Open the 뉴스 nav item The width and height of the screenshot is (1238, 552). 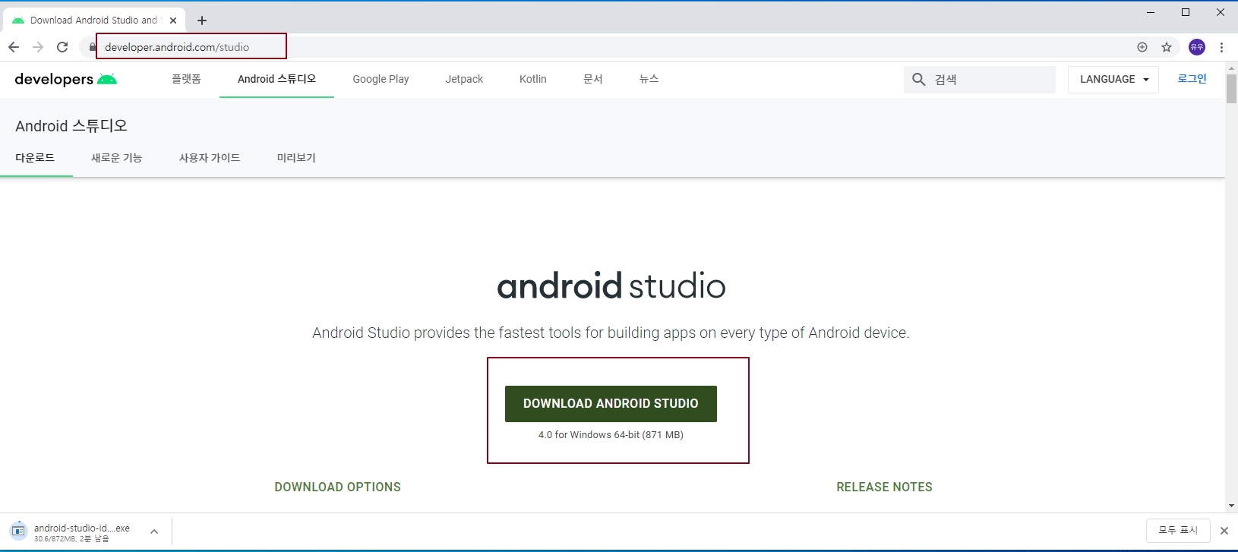649,79
